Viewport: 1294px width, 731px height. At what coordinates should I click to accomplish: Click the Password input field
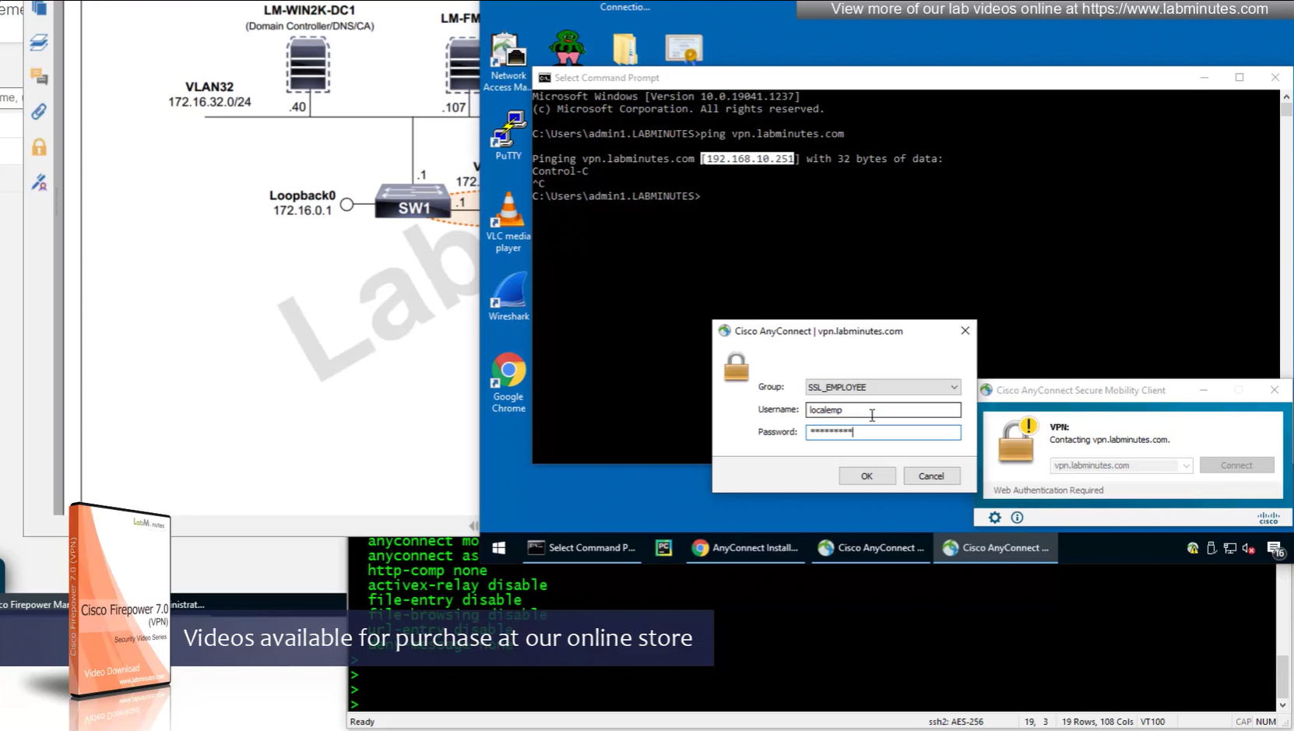click(x=882, y=432)
